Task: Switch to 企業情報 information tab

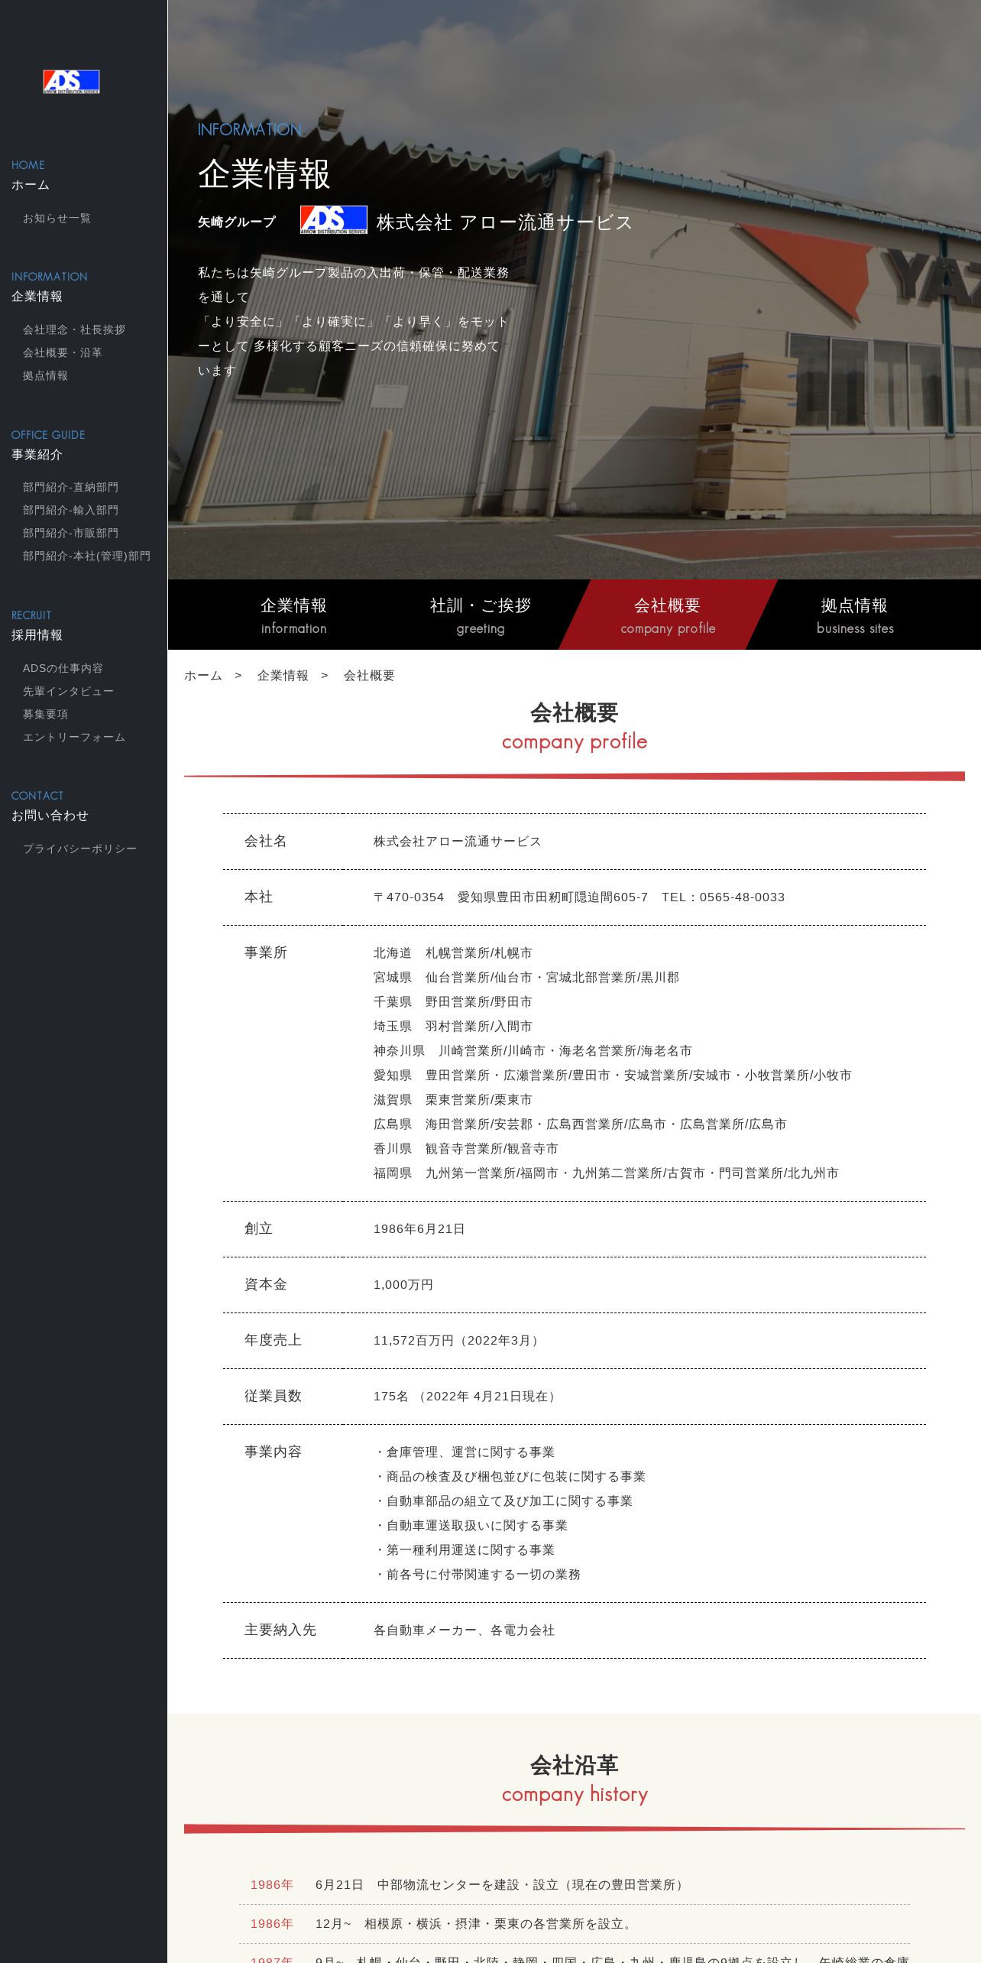Action: pyautogui.click(x=293, y=615)
